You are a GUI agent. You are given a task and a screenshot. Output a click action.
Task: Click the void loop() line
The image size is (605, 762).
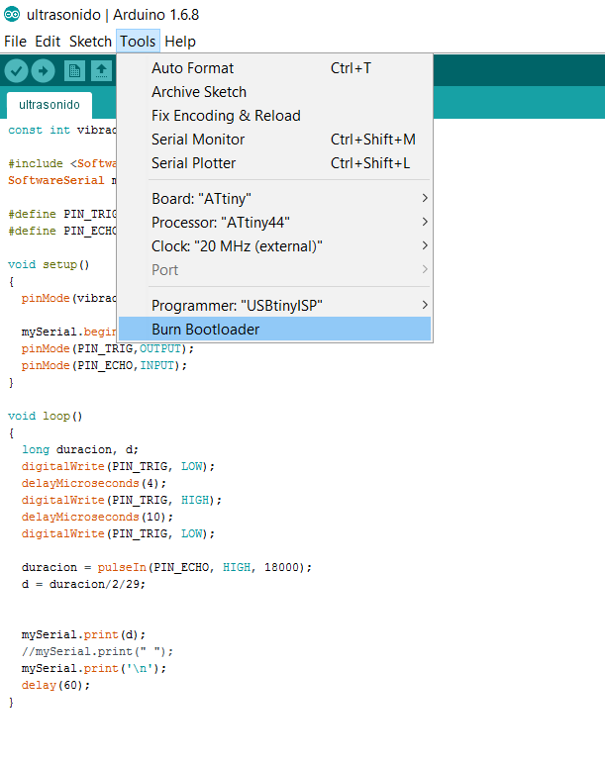pyautogui.click(x=46, y=417)
